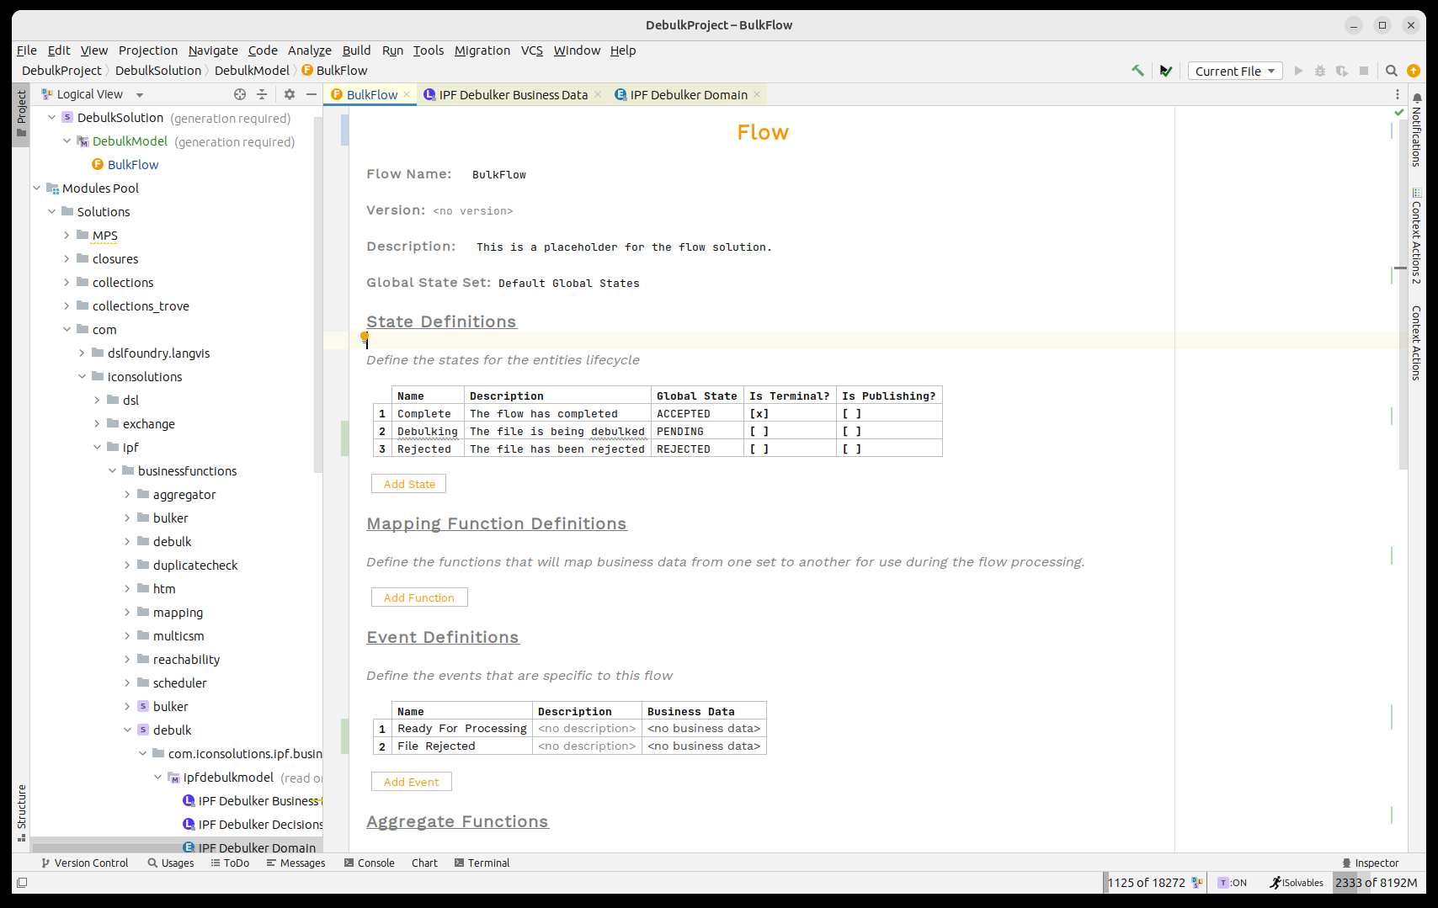Viewport: 1438px width, 908px height.
Task: Click the locate target icon in Project panel
Action: [x=240, y=94]
